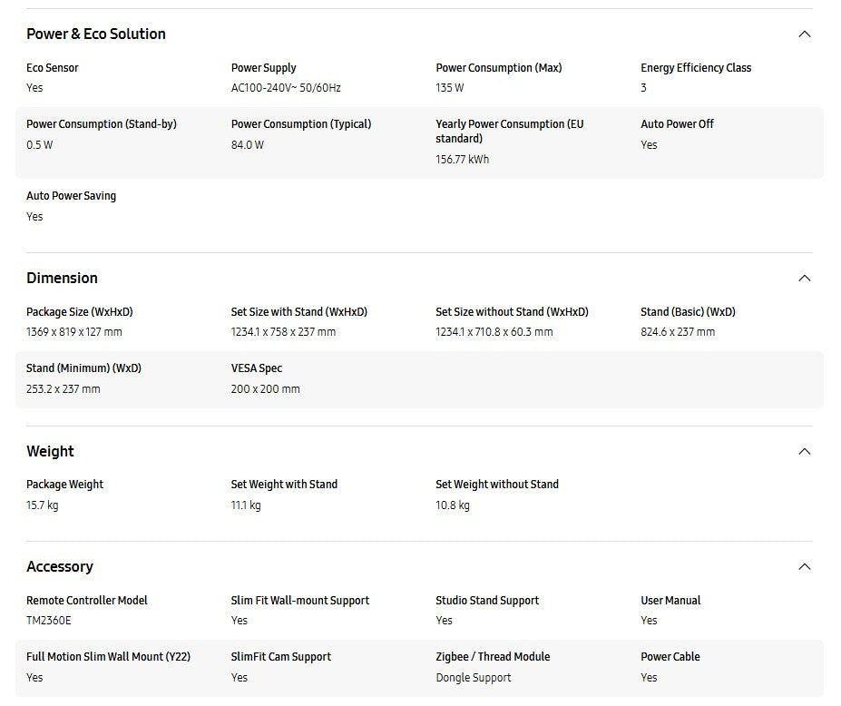Image resolution: width=841 pixels, height=706 pixels.
Task: Collapse the Weight section chevron
Action: [x=804, y=452]
